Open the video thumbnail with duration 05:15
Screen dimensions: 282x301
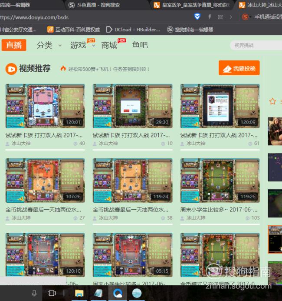132,255
